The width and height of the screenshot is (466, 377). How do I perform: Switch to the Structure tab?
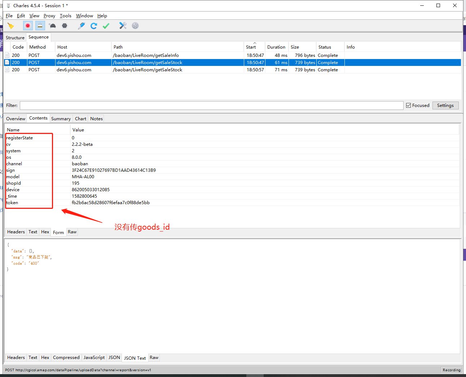15,37
